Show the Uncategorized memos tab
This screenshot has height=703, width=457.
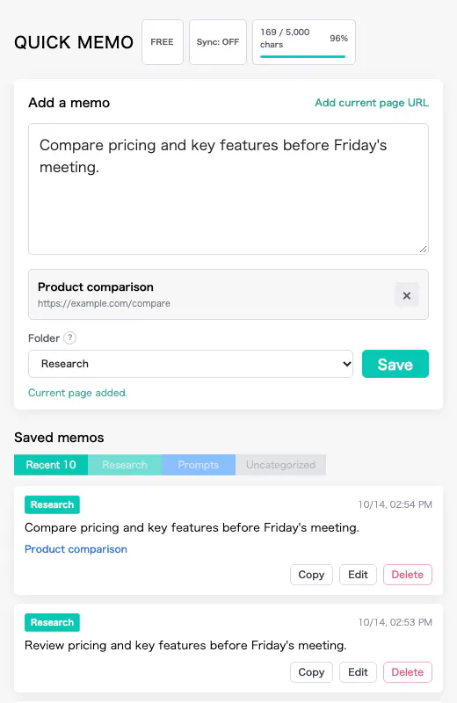(x=280, y=465)
